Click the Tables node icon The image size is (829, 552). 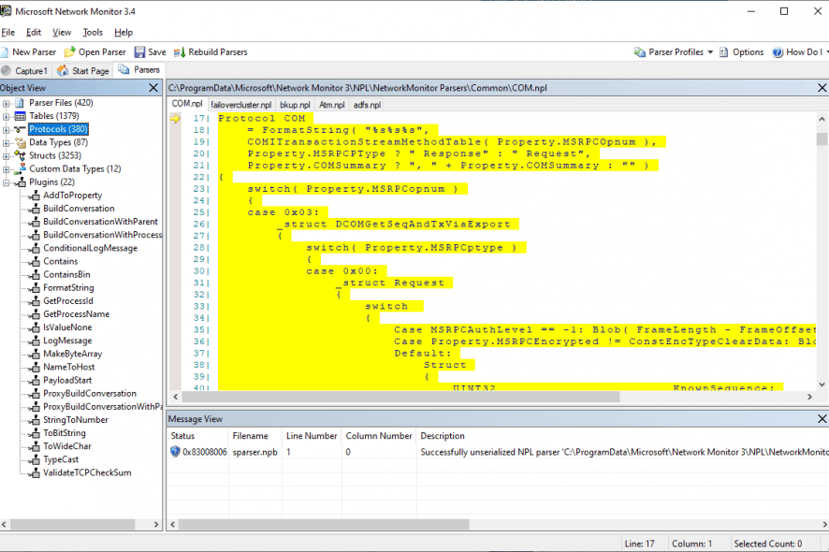(20, 116)
